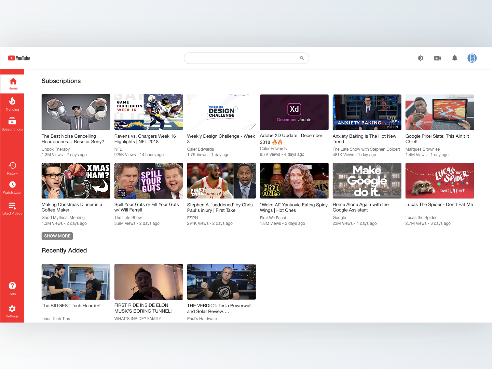Open title 'Adobe XD Update | December 2018'

pos(291,139)
